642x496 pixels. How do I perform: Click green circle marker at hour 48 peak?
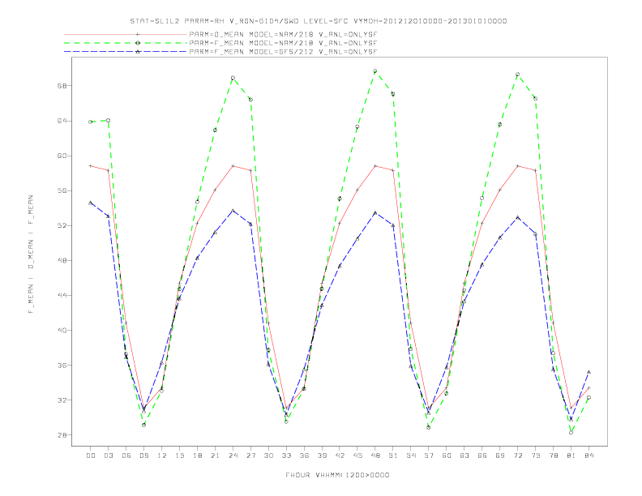[x=375, y=71]
